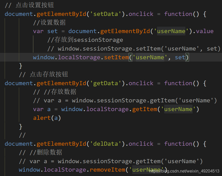Click the comment '//存放到sessionStorage'

click(85, 40)
